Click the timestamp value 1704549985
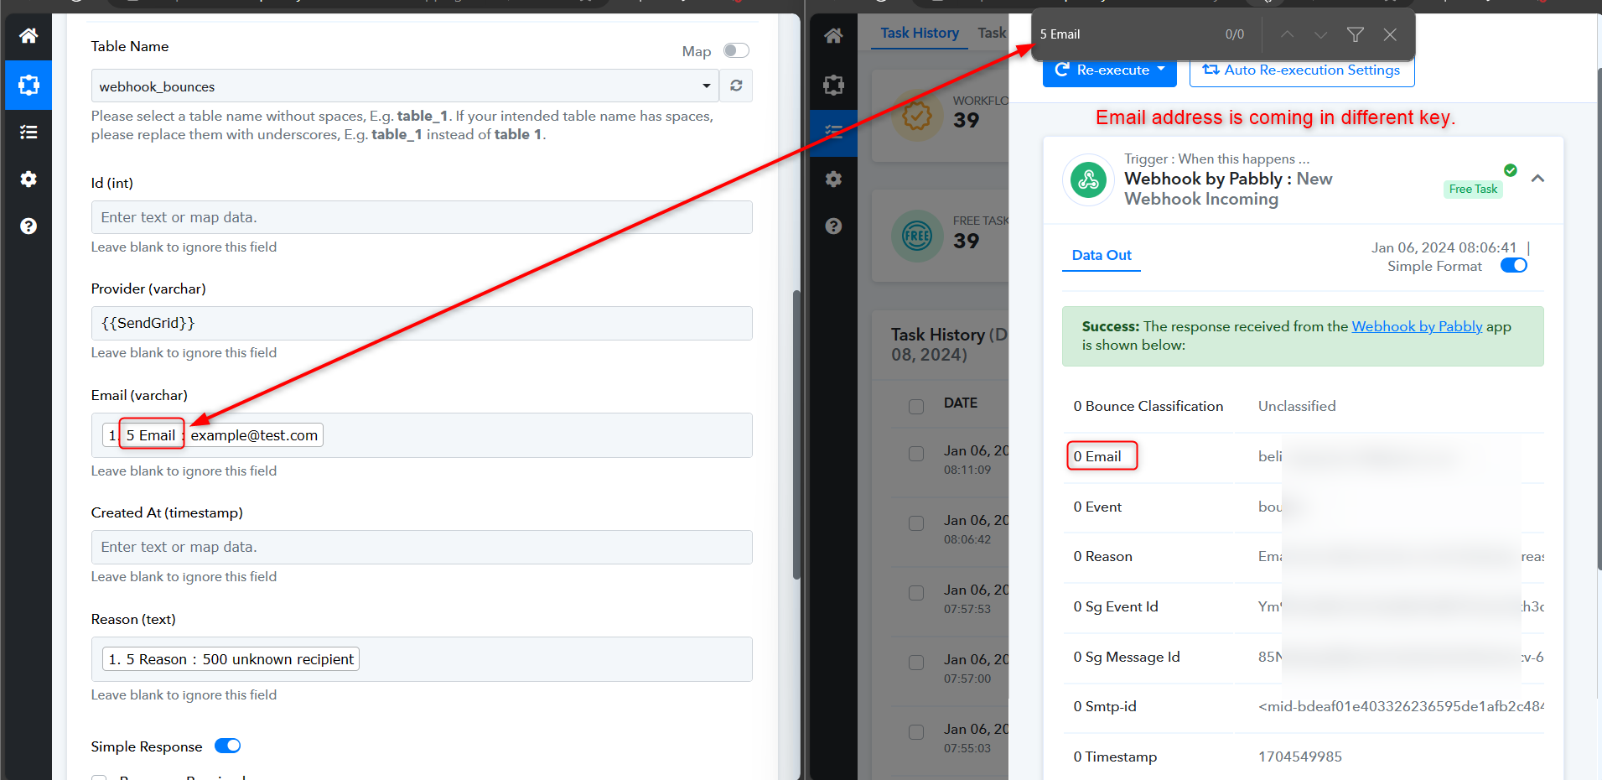1602x780 pixels. 1300,757
